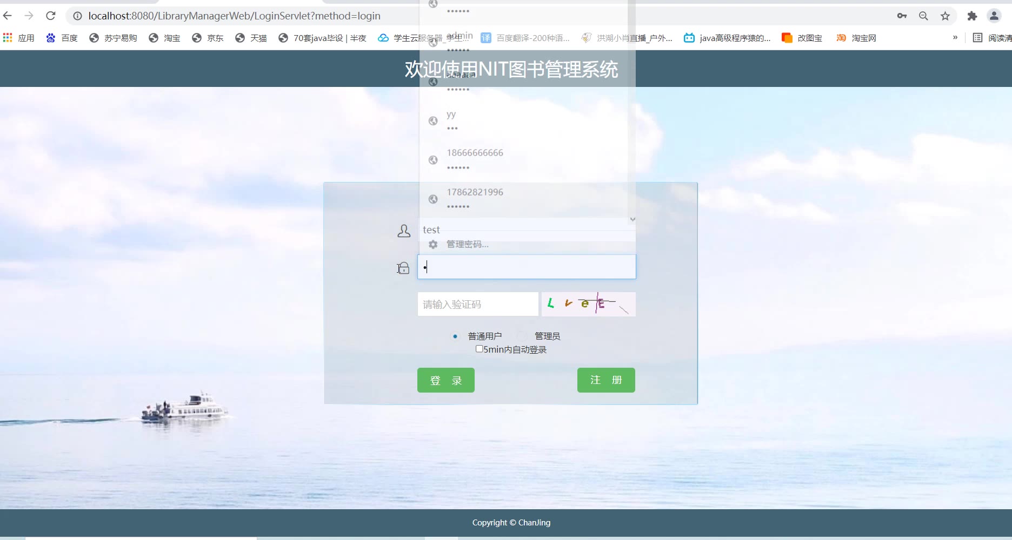This screenshot has width=1012, height=540.
Task: Open the 淘宝网 bookmark
Action: click(856, 38)
